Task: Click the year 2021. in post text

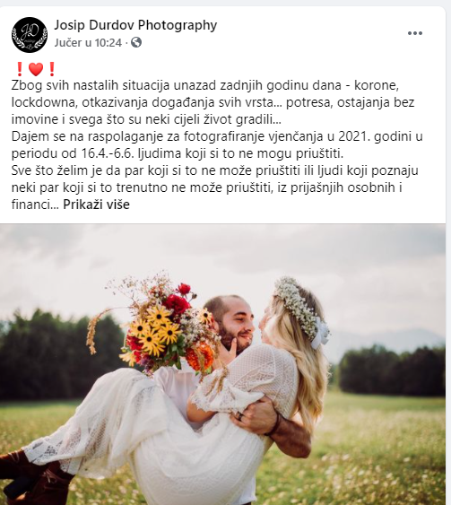Action: coord(354,136)
